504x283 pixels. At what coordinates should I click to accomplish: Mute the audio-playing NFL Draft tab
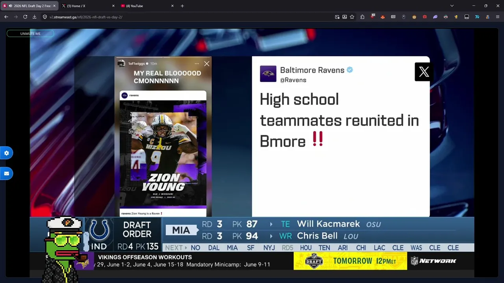(10, 6)
